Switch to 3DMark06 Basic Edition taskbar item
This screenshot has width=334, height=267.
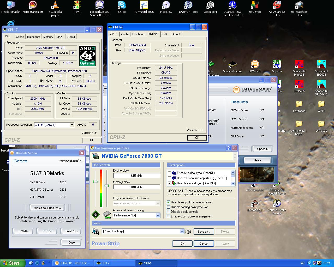(x=73, y=263)
